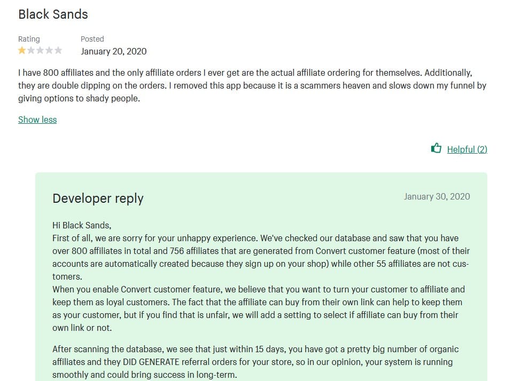Click the fifth grey rating star
521x381 pixels.
tap(58, 51)
